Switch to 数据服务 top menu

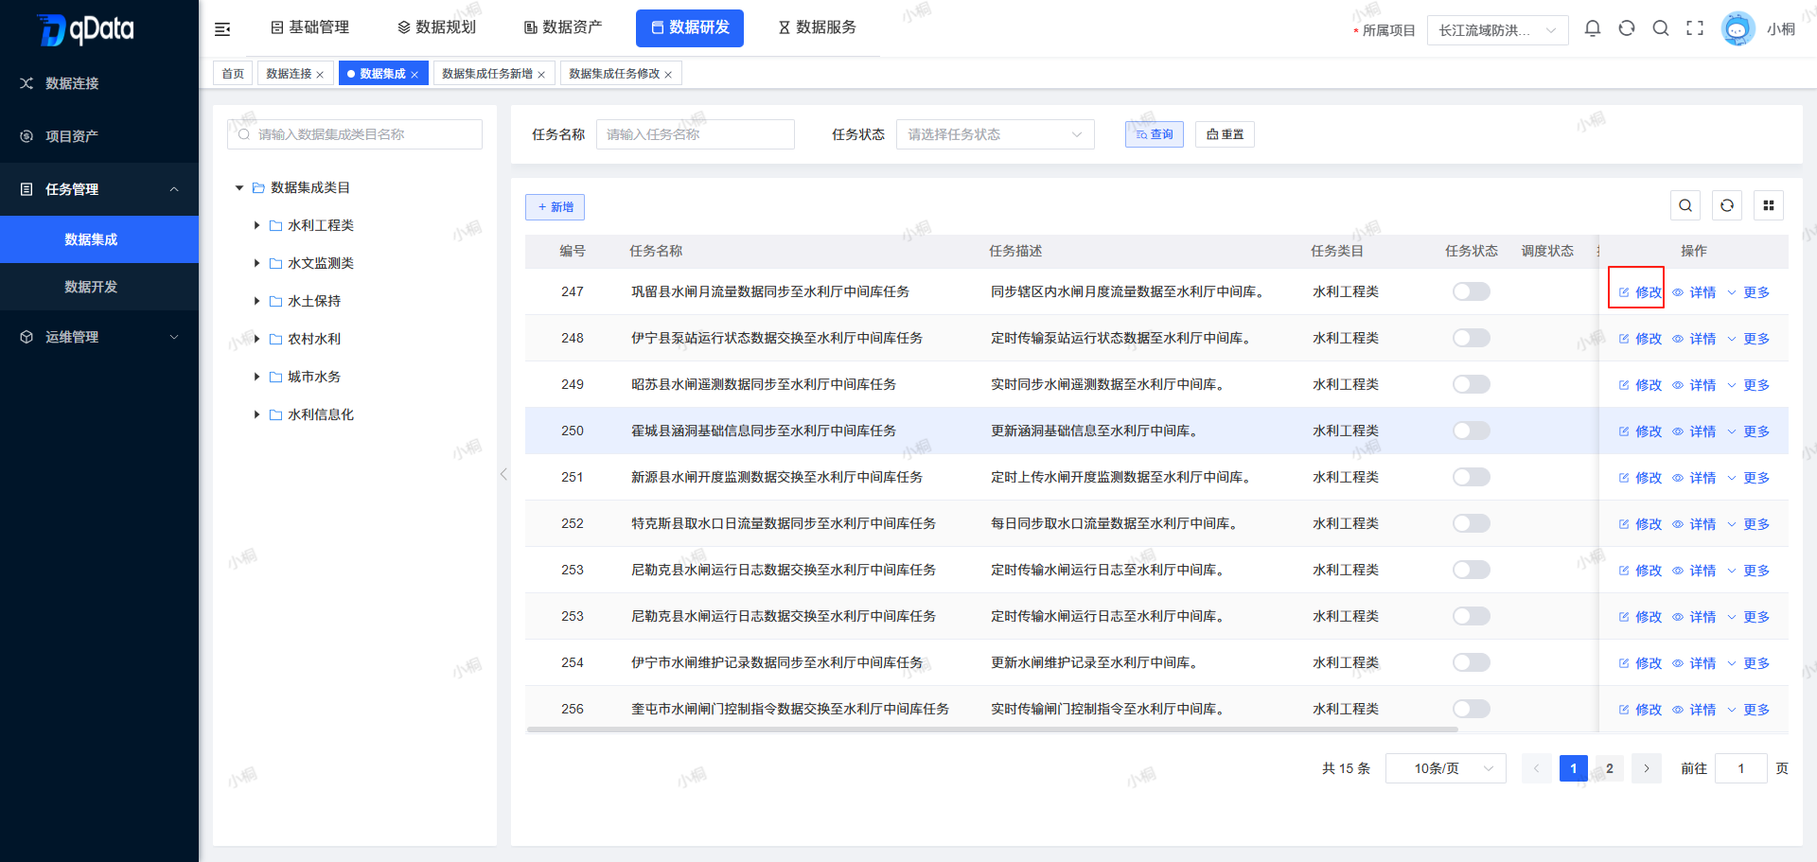pos(817,27)
